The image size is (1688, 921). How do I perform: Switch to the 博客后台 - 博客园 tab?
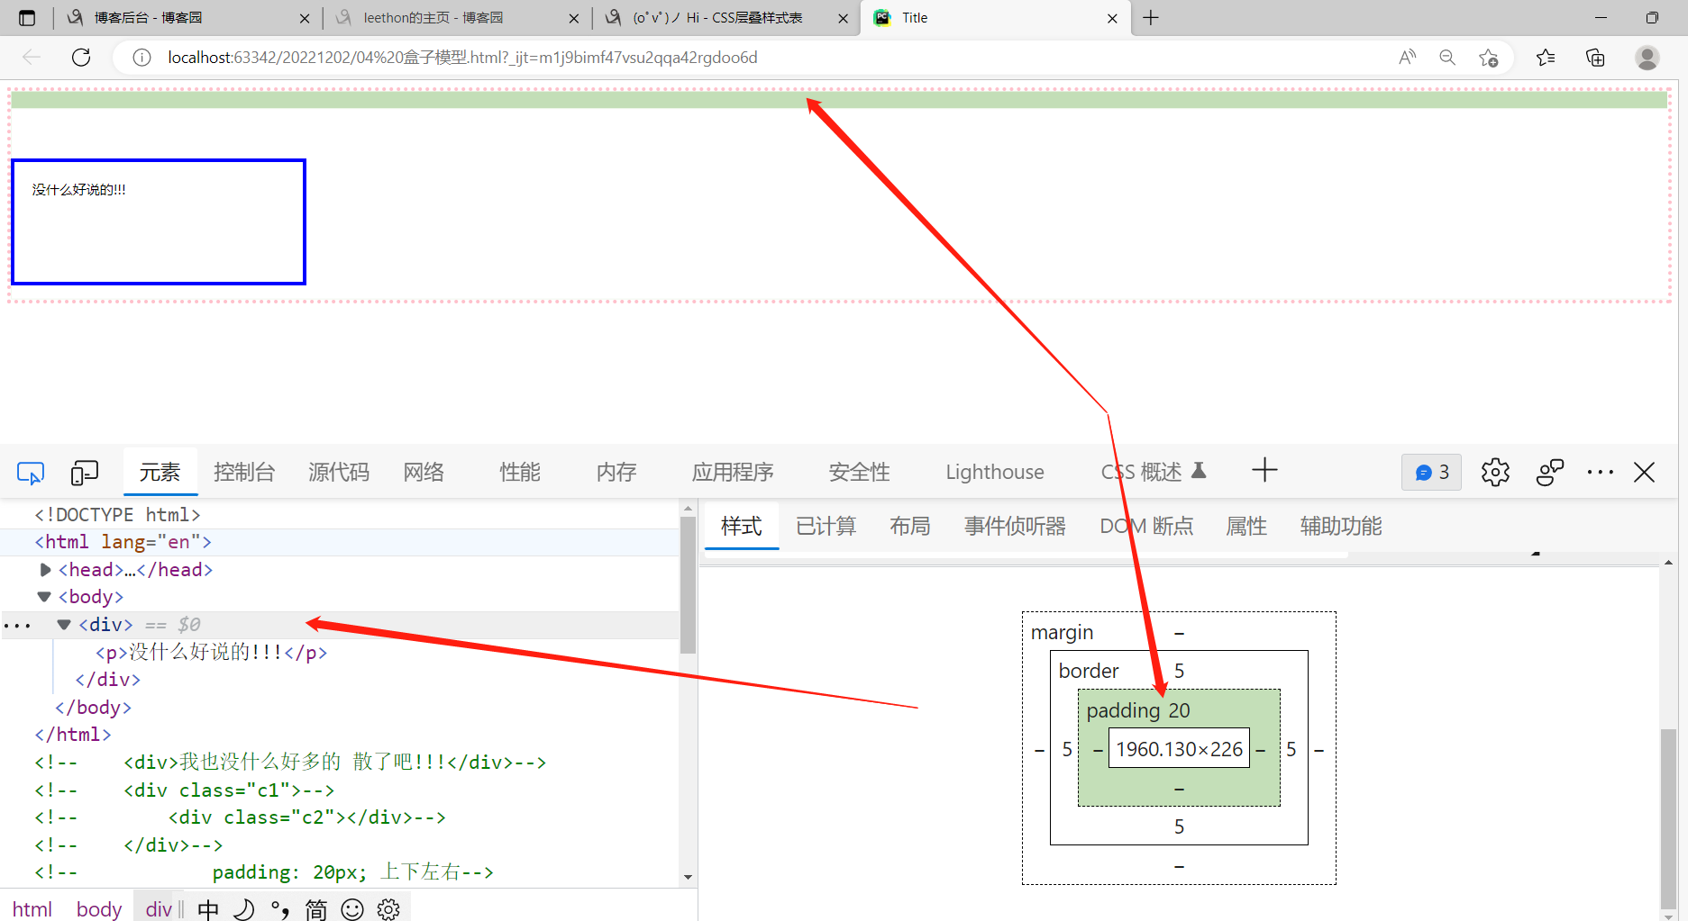187,18
